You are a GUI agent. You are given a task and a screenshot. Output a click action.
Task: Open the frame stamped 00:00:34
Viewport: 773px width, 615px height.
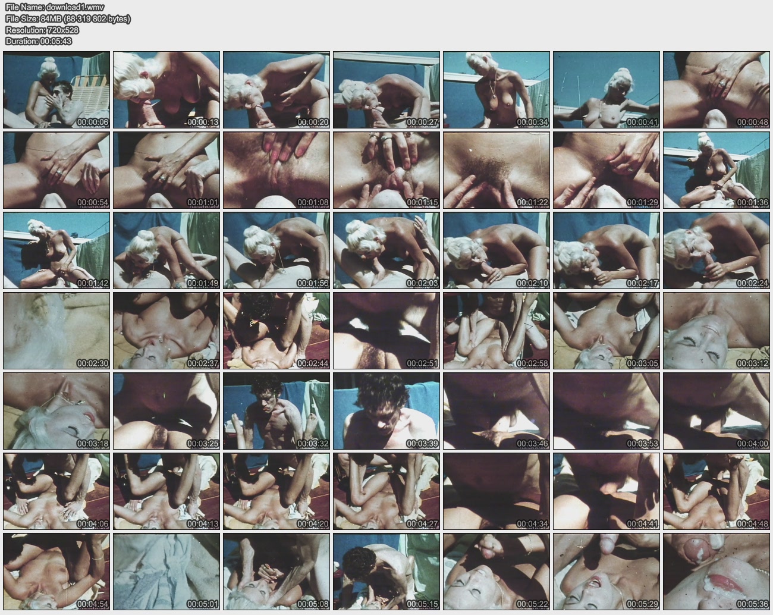pyautogui.click(x=497, y=90)
